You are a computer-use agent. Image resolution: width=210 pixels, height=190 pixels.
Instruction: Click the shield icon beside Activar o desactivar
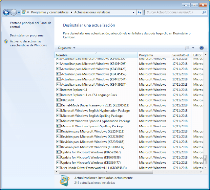coord(6,41)
